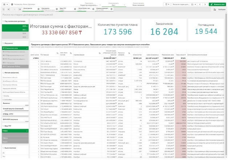Clear the 'Флаг риска' selection chip

pos(38,9)
